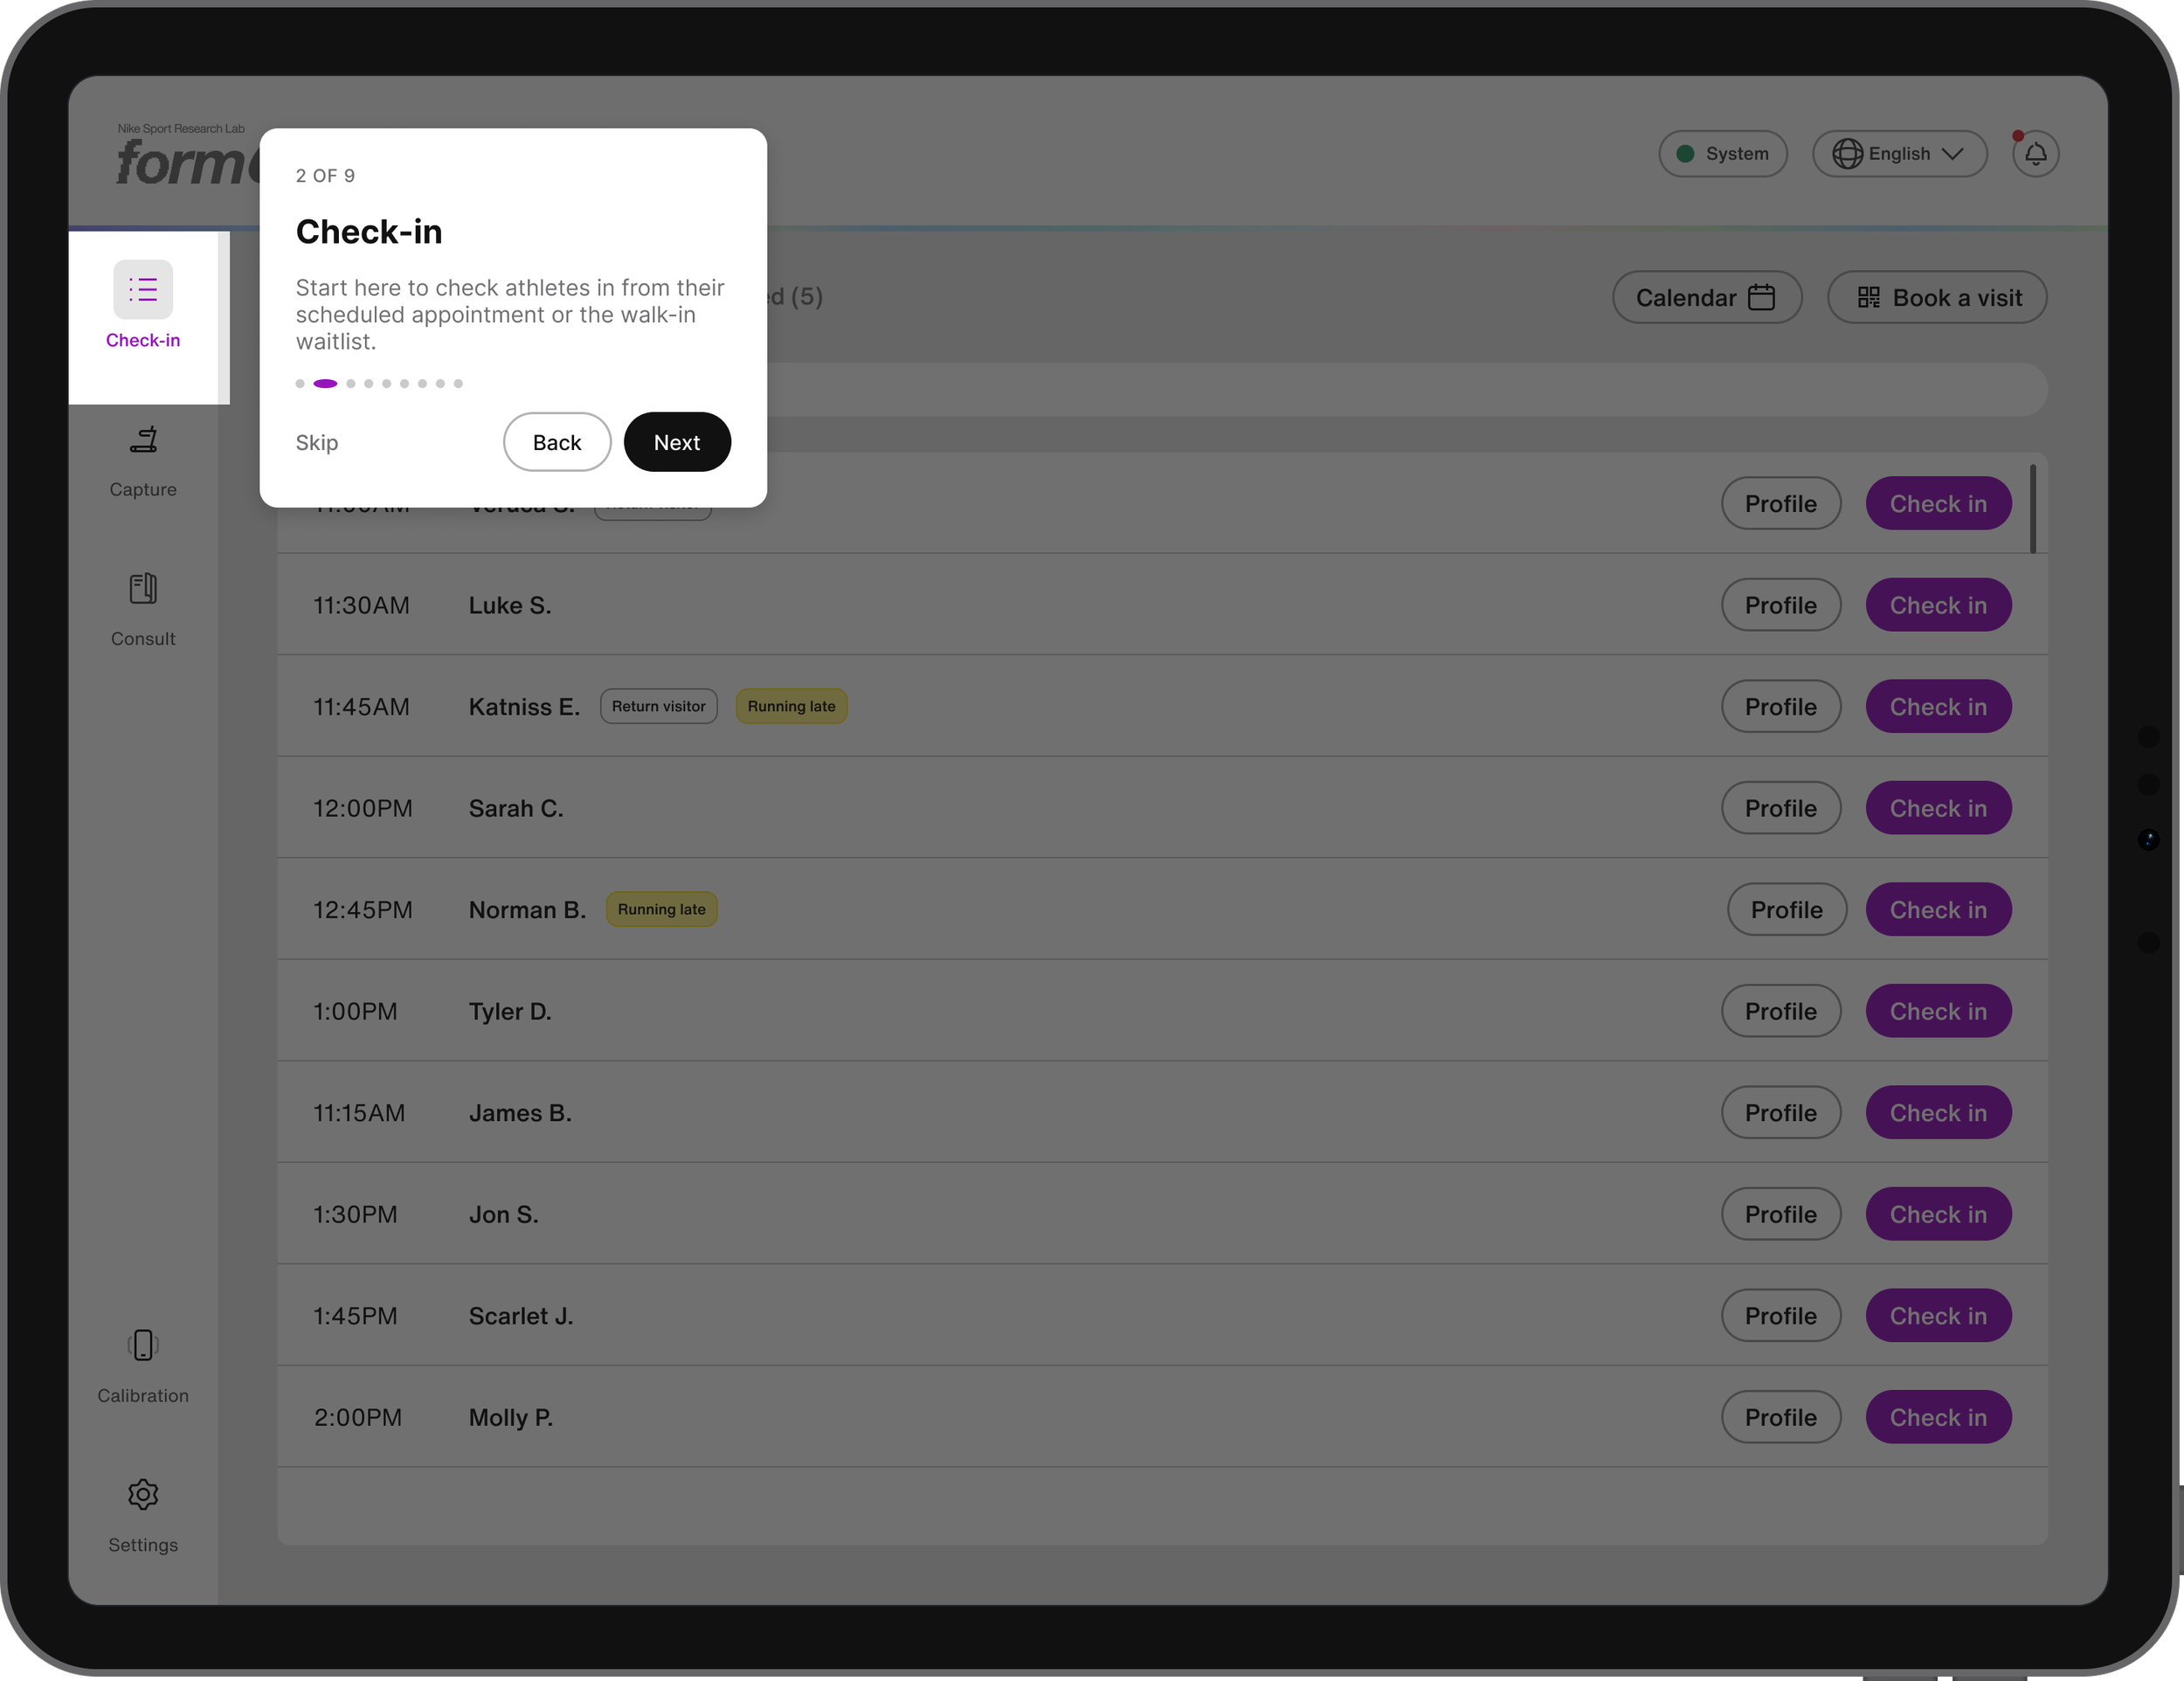The width and height of the screenshot is (2184, 1681).
Task: Open the Settings gear section
Action: pyautogui.click(x=143, y=1516)
